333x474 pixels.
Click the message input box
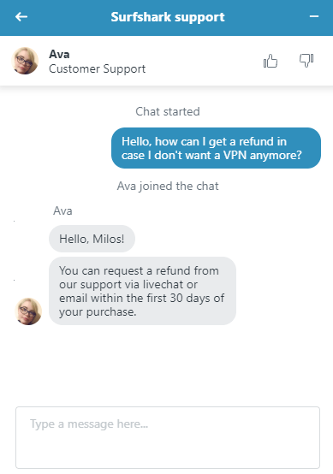click(x=168, y=437)
